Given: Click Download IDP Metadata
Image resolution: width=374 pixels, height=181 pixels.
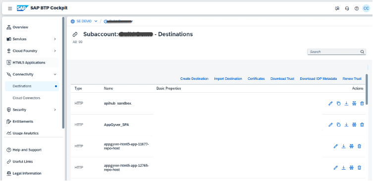Looking at the screenshot, I should 319,79.
